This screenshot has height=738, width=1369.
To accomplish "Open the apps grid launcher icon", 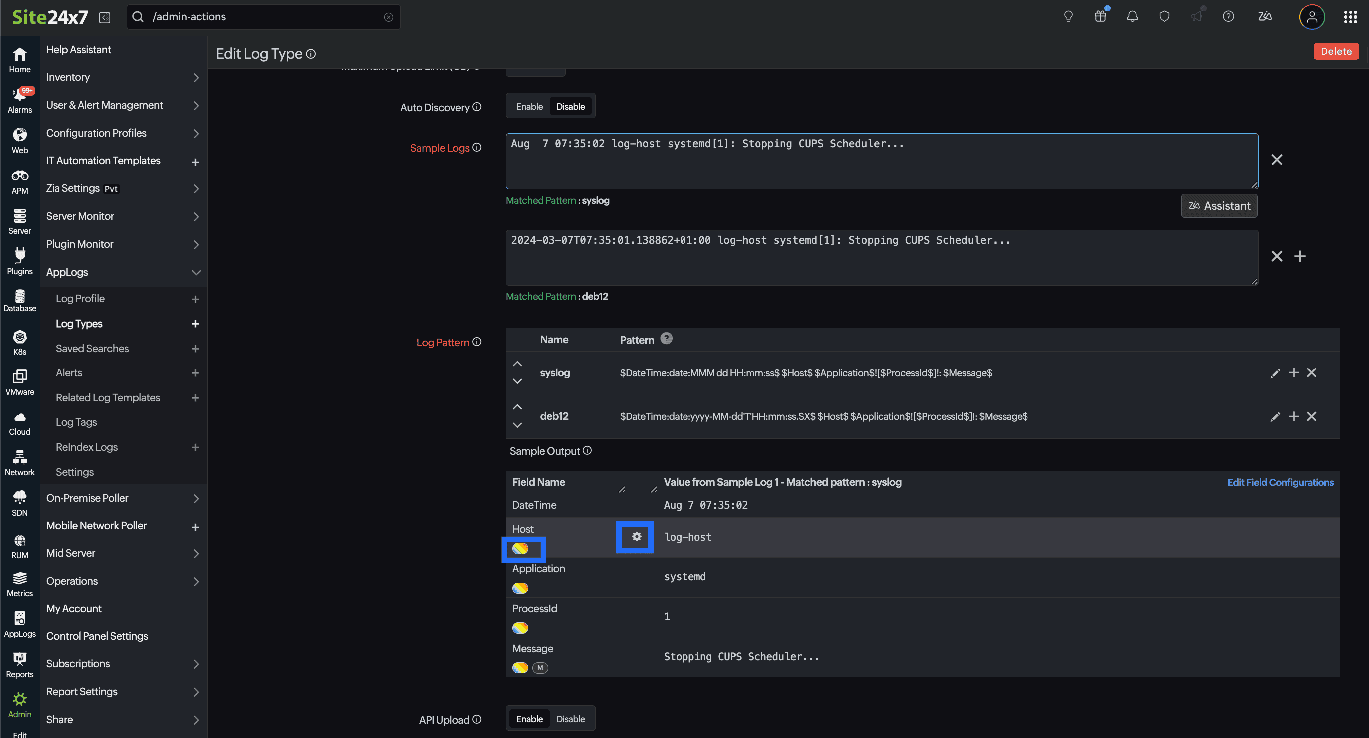I will tap(1350, 17).
